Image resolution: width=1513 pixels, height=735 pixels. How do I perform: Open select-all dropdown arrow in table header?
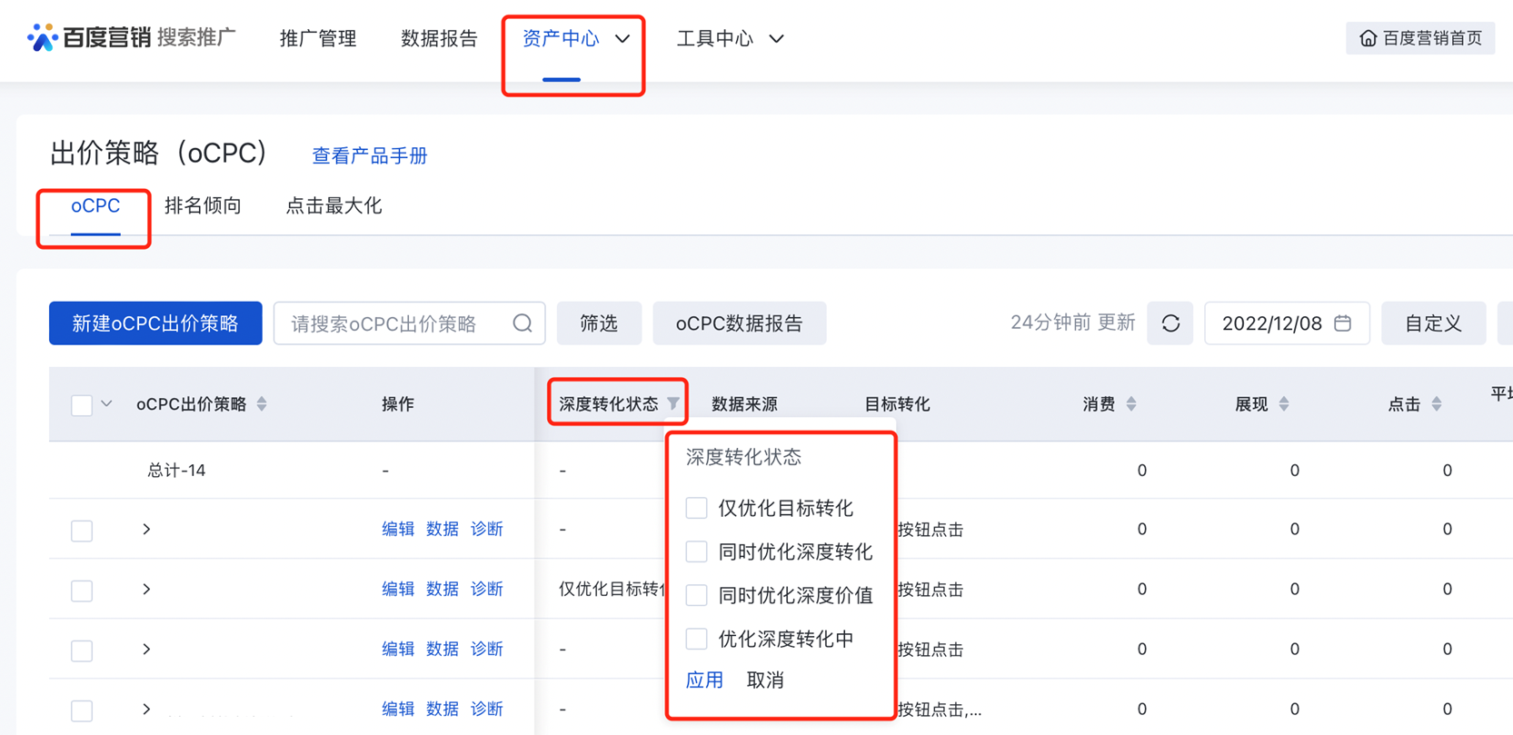(x=106, y=404)
